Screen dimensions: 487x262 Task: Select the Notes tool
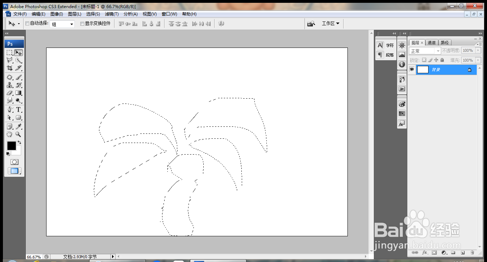(x=10, y=126)
